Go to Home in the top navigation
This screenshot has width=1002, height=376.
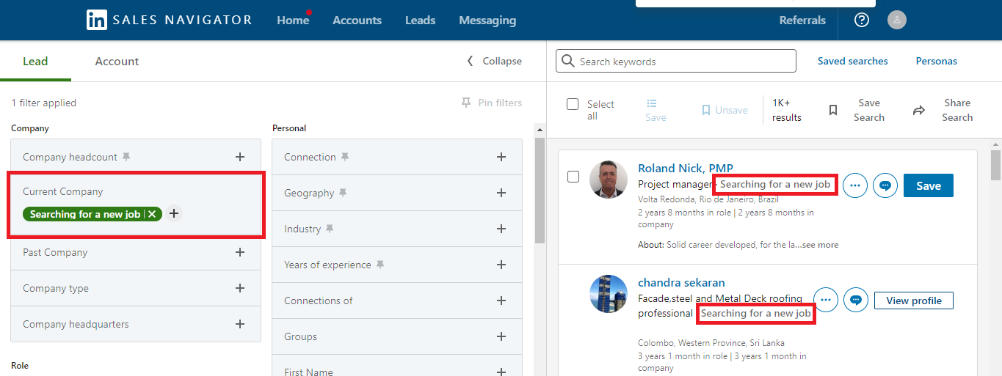coord(293,21)
